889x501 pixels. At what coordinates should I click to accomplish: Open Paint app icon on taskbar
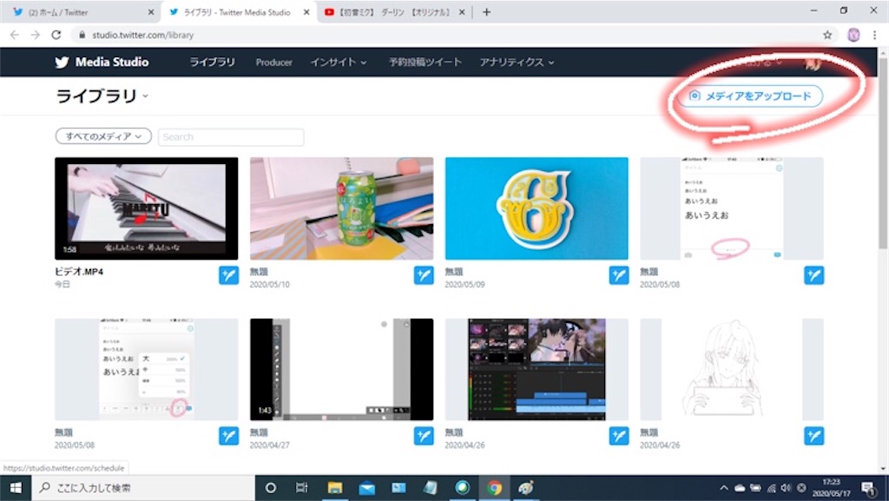(526, 488)
